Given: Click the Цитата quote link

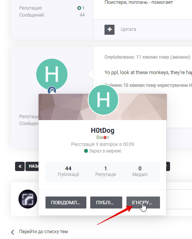Looking at the screenshot, I should (x=128, y=29).
